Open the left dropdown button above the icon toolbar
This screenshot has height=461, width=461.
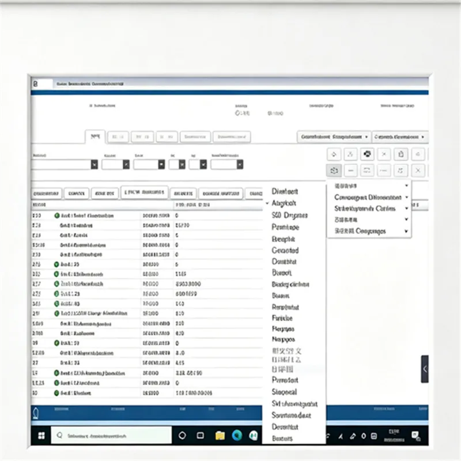(334, 137)
